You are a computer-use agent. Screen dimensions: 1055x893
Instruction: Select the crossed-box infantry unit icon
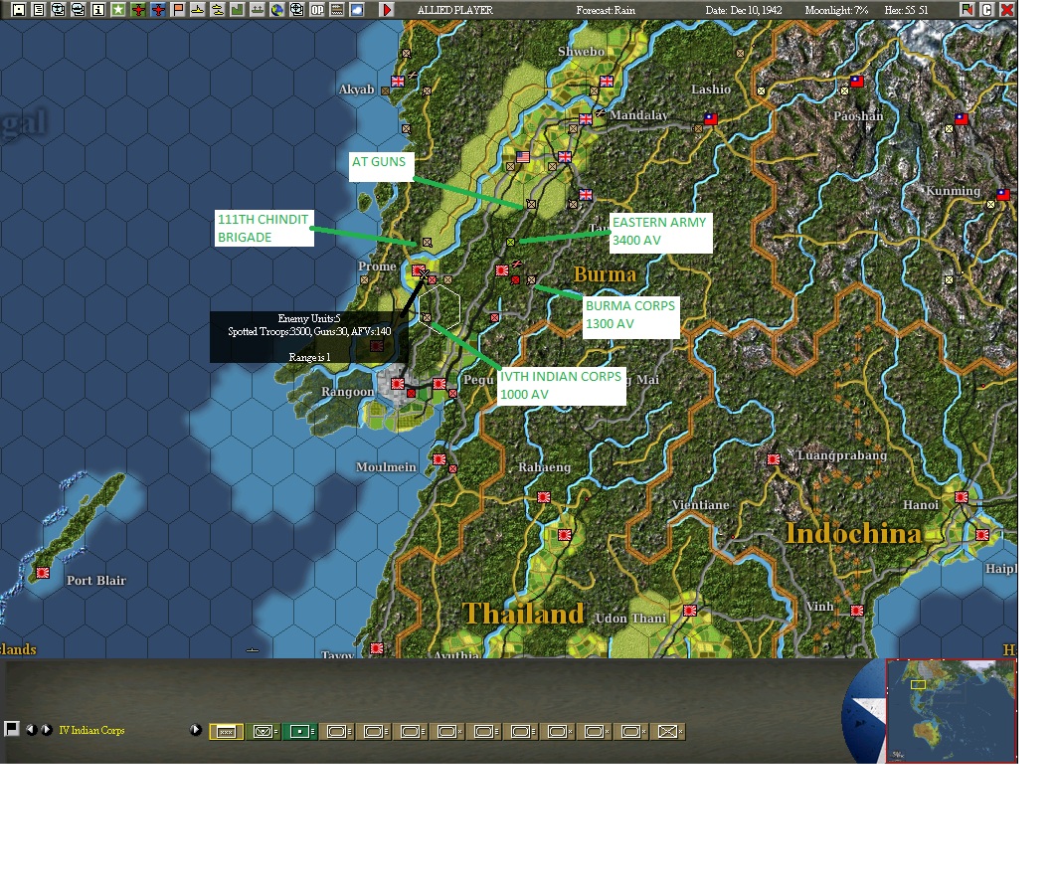coord(668,732)
